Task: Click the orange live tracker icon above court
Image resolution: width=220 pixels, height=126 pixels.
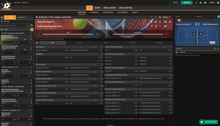Action: point(179,20)
